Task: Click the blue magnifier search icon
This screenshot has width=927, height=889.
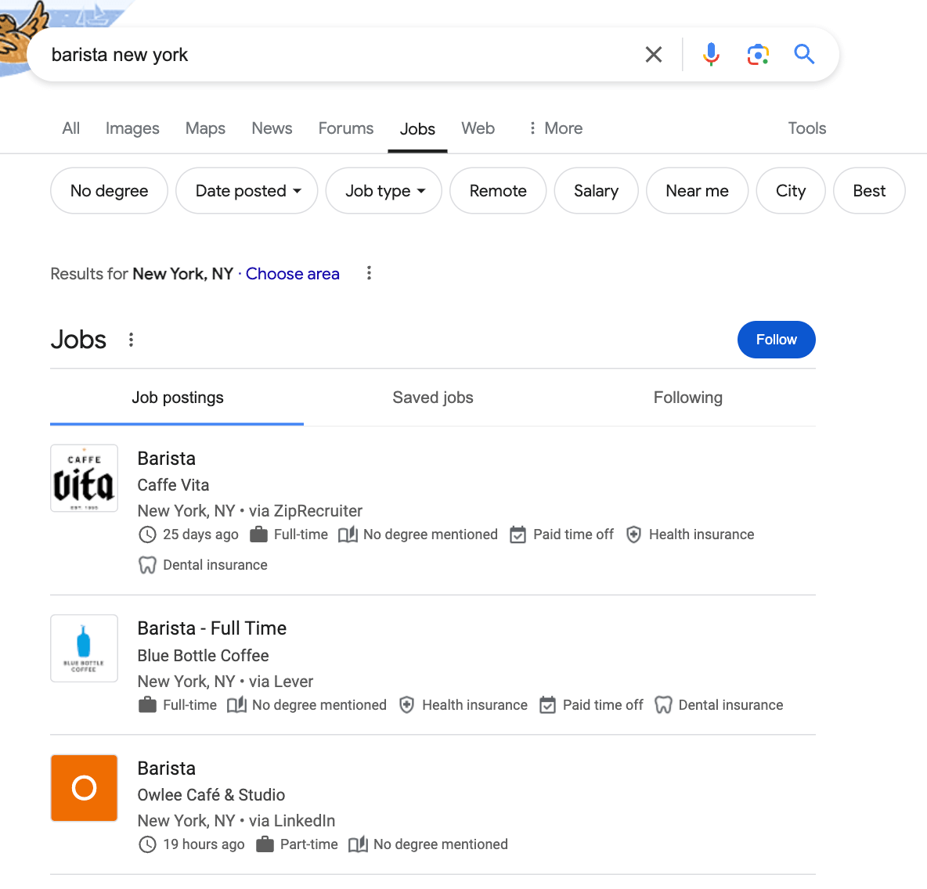Action: click(x=804, y=54)
